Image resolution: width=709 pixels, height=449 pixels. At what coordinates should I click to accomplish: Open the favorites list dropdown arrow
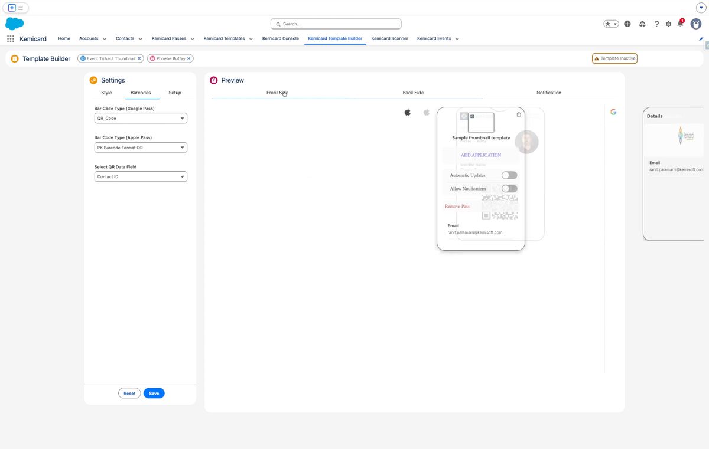pyautogui.click(x=616, y=24)
